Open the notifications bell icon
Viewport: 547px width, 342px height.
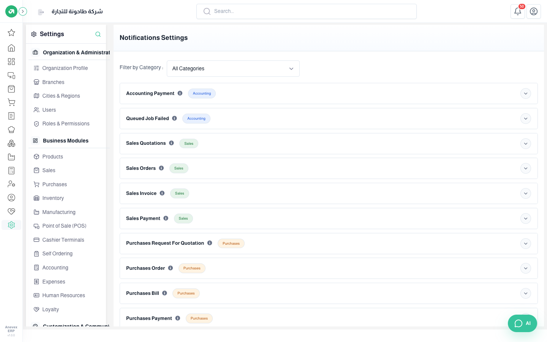[517, 11]
